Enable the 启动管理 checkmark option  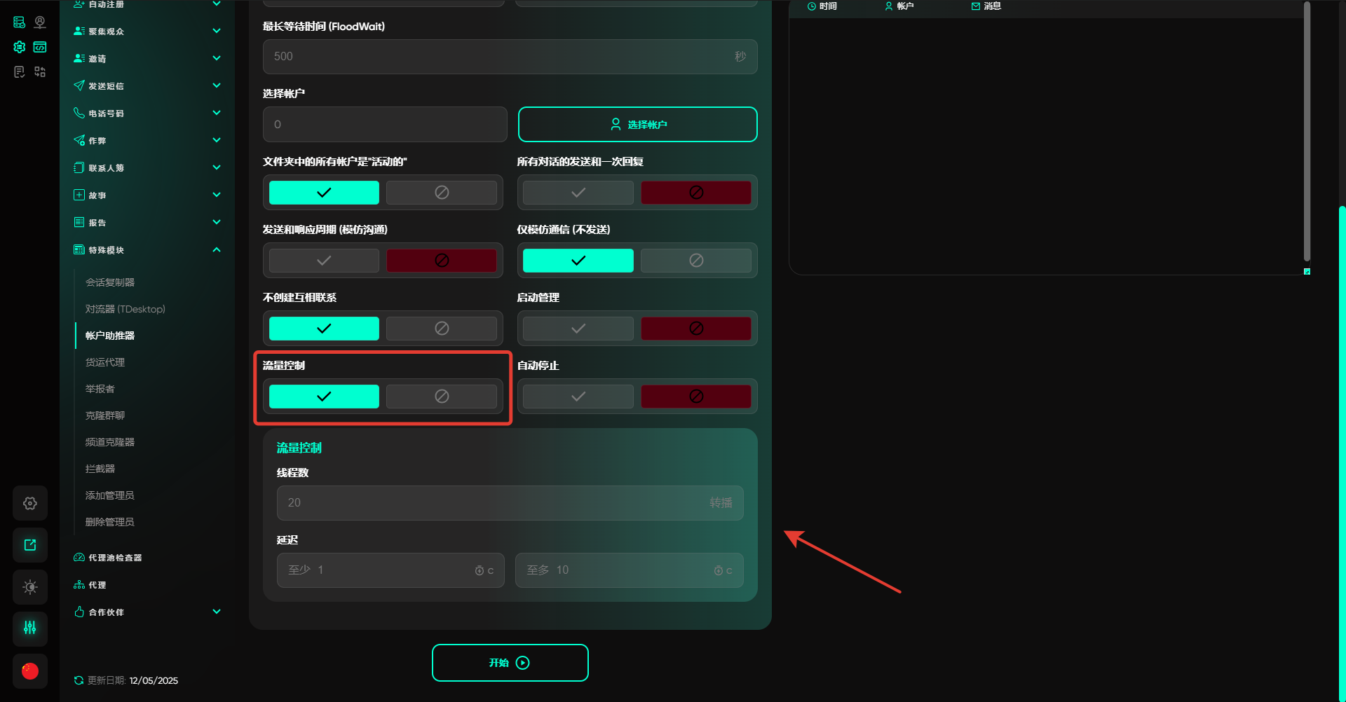578,329
